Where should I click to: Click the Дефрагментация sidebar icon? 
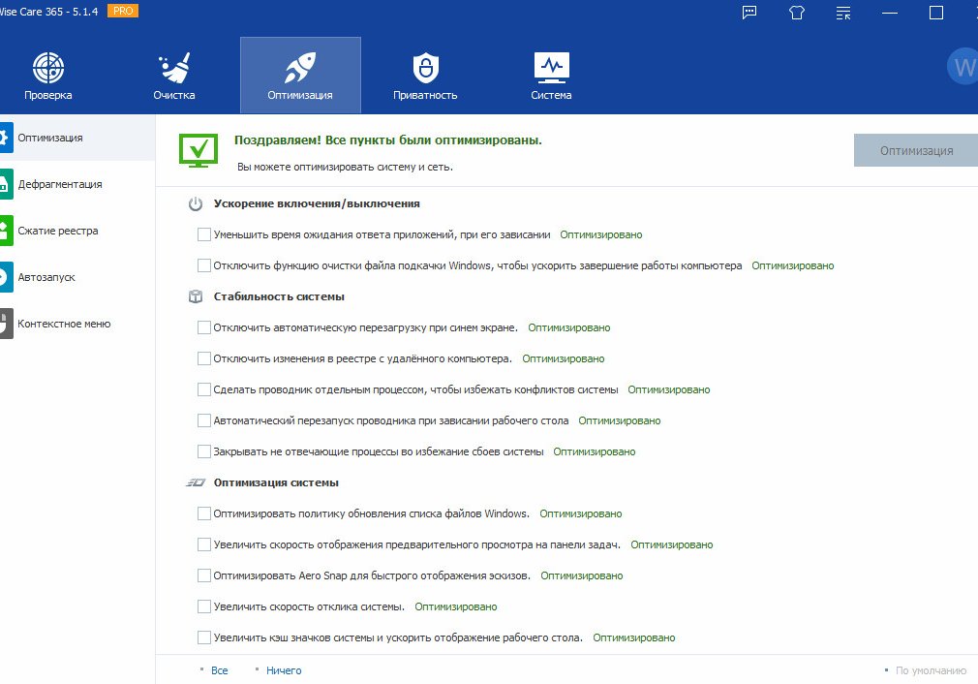(6, 184)
